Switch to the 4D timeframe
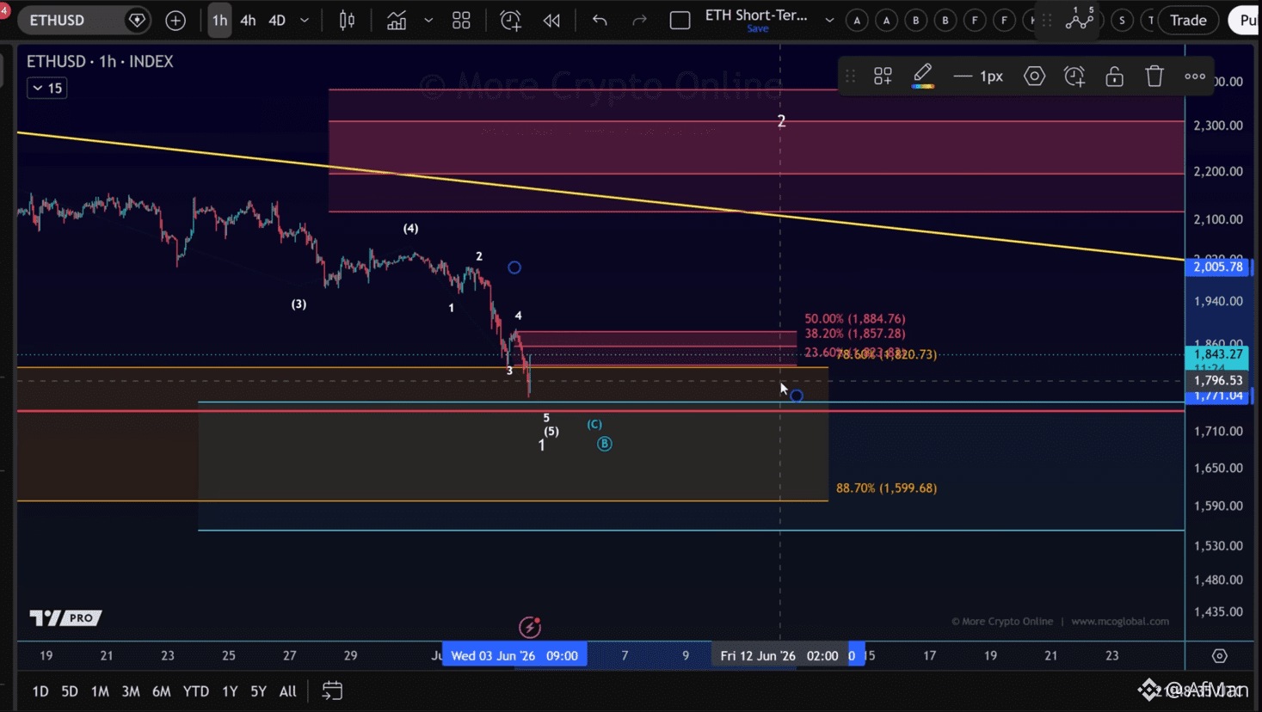1262x712 pixels. (277, 20)
